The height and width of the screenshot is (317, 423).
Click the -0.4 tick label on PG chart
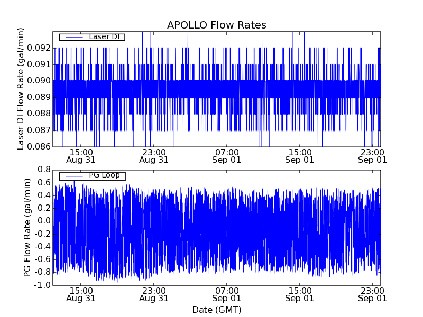pyautogui.click(x=43, y=246)
